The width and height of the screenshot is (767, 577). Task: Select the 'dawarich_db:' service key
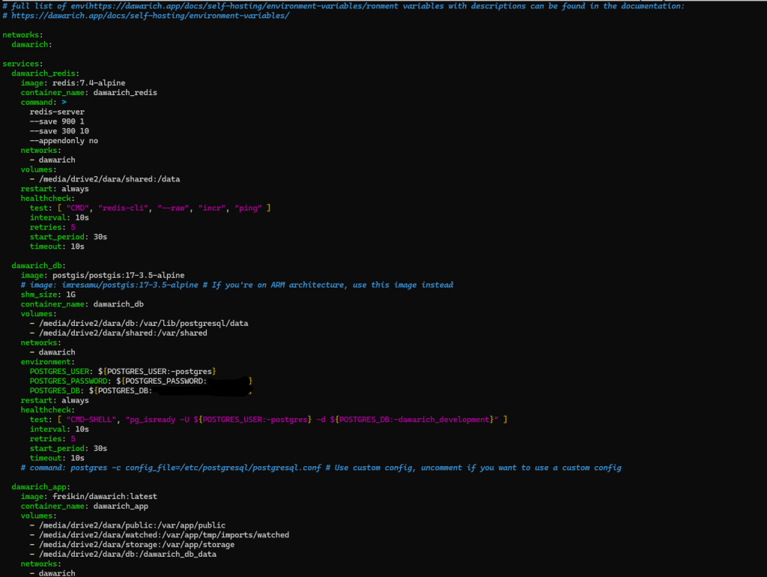point(39,266)
